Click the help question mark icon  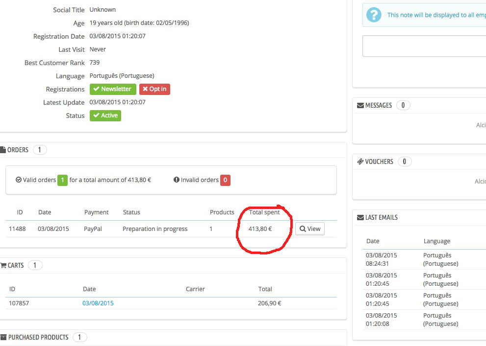pyautogui.click(x=374, y=15)
